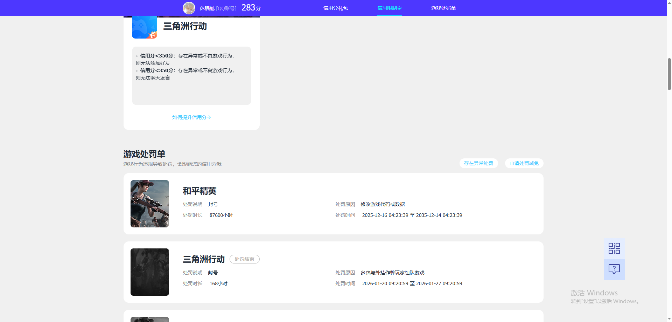This screenshot has width=672, height=322.
Task: Click the 处罚结束 status badge
Action: 244,259
